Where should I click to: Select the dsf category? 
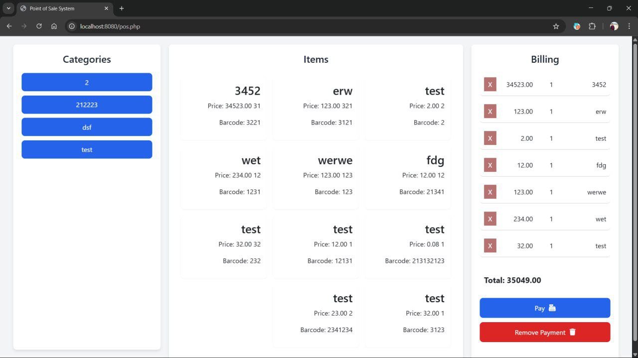[87, 127]
